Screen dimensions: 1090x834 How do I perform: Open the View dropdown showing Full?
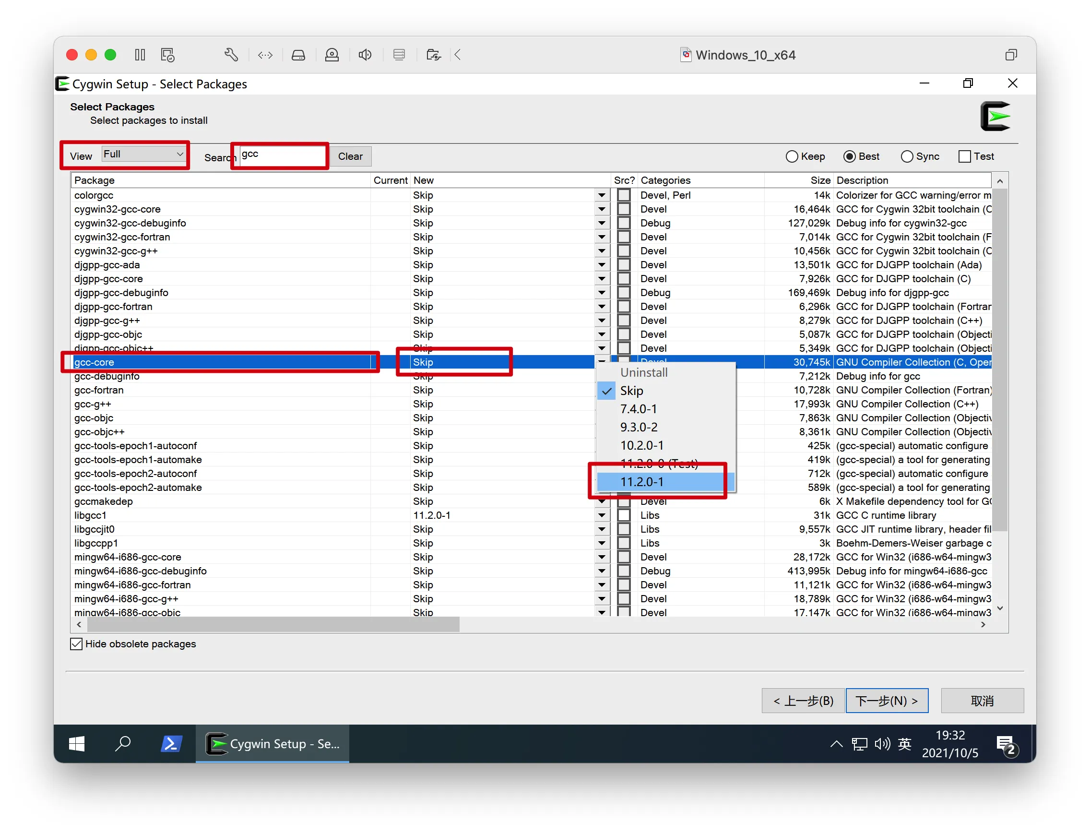click(143, 154)
